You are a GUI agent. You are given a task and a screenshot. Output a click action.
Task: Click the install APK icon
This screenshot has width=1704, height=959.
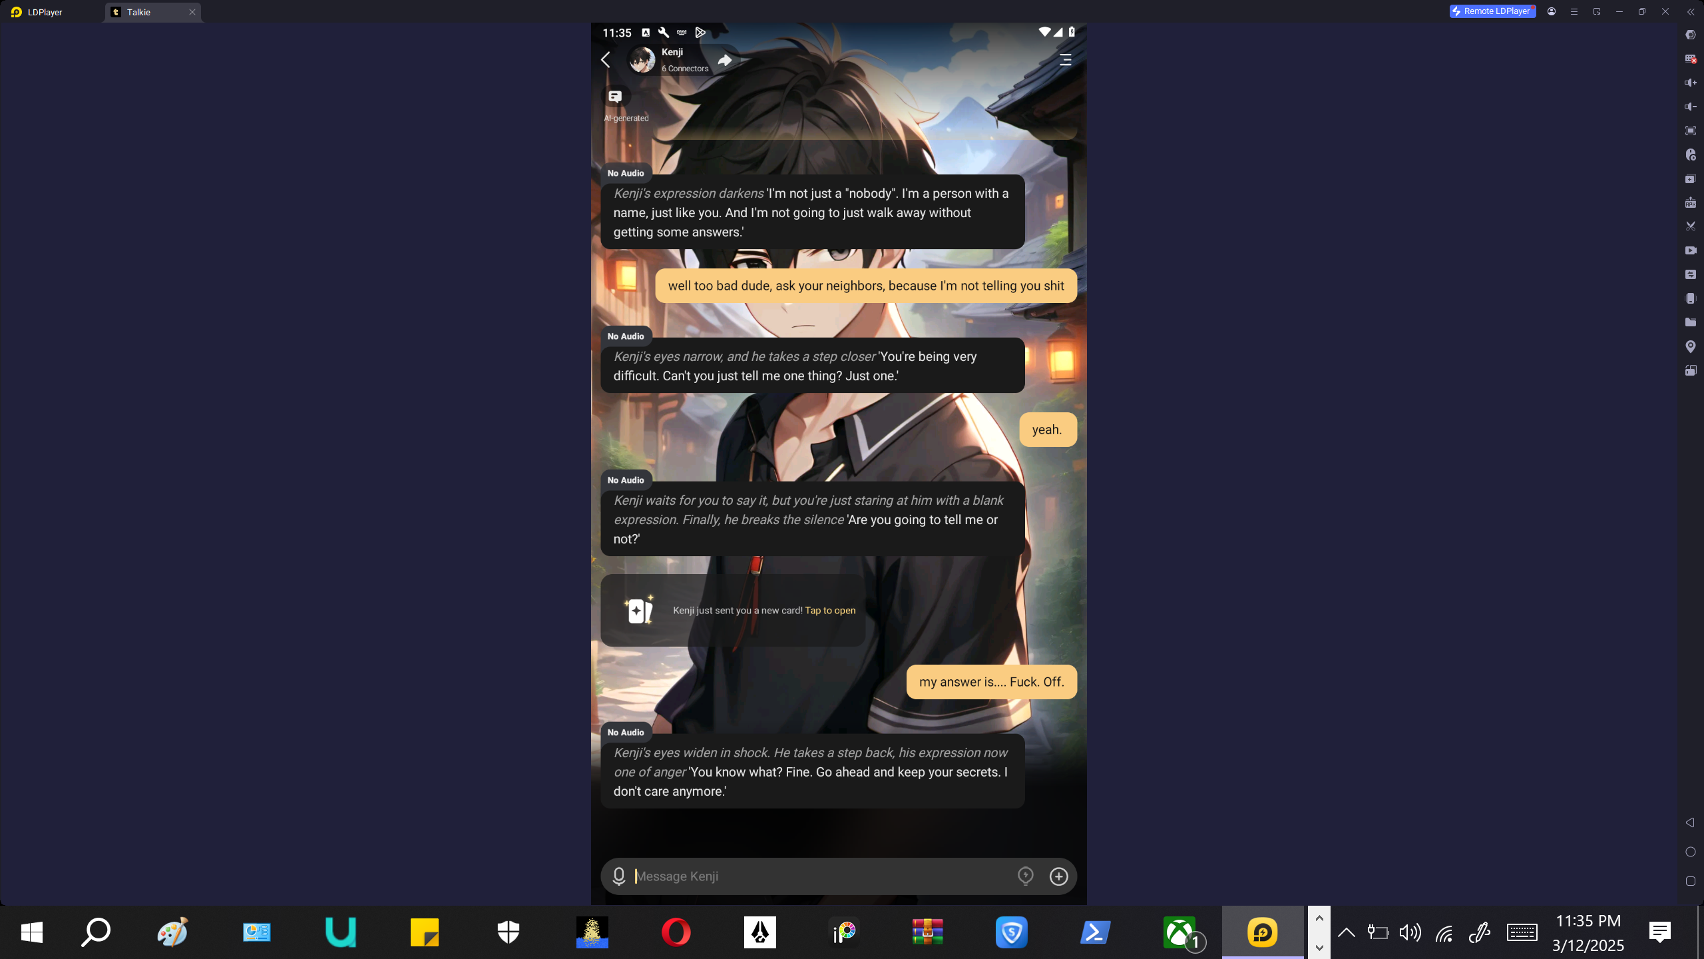tap(1691, 202)
